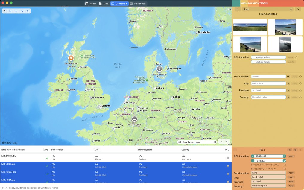This screenshot has width=304, height=190.
Task: Click the remove item X icon in status bar
Action: (6, 188)
